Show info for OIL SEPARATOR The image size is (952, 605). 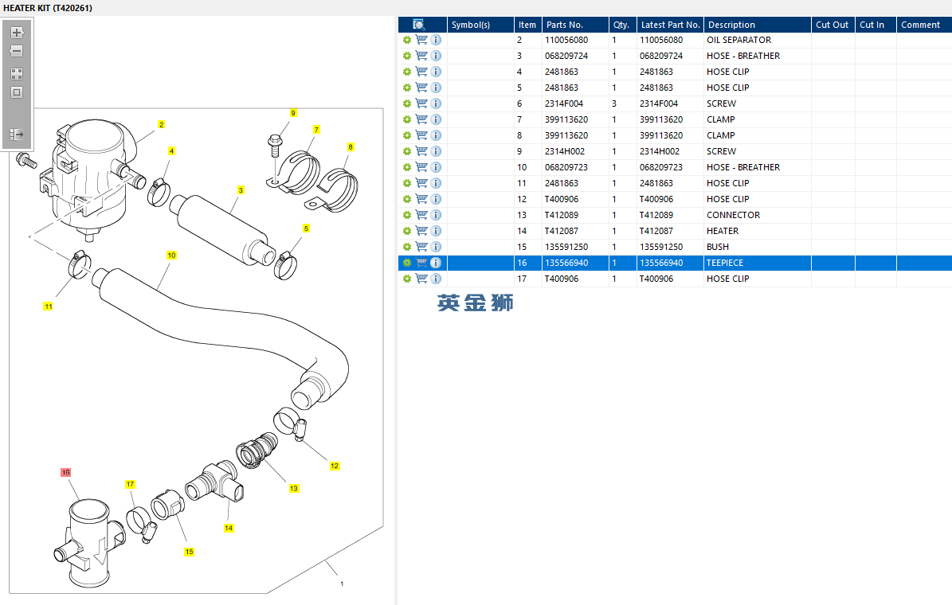(x=436, y=40)
